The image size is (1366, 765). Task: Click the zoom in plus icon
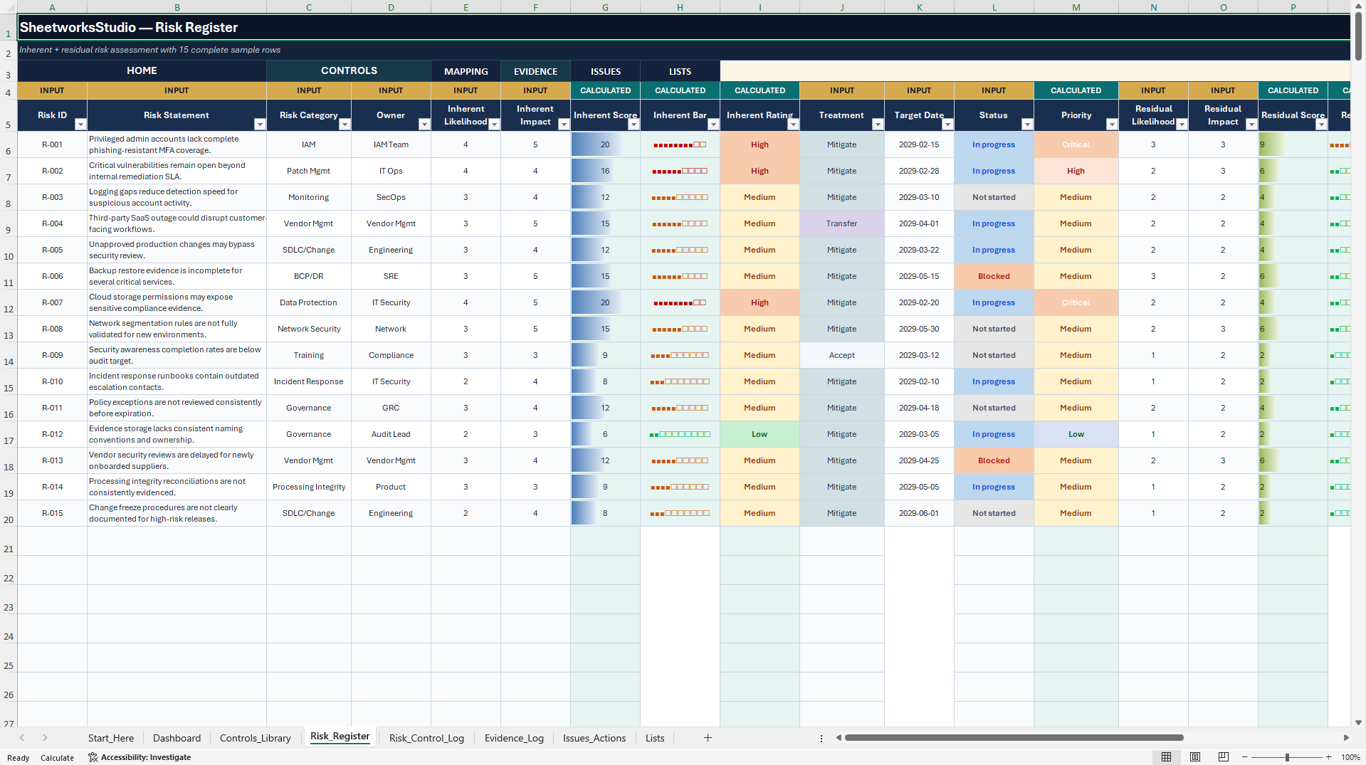[x=1328, y=757]
